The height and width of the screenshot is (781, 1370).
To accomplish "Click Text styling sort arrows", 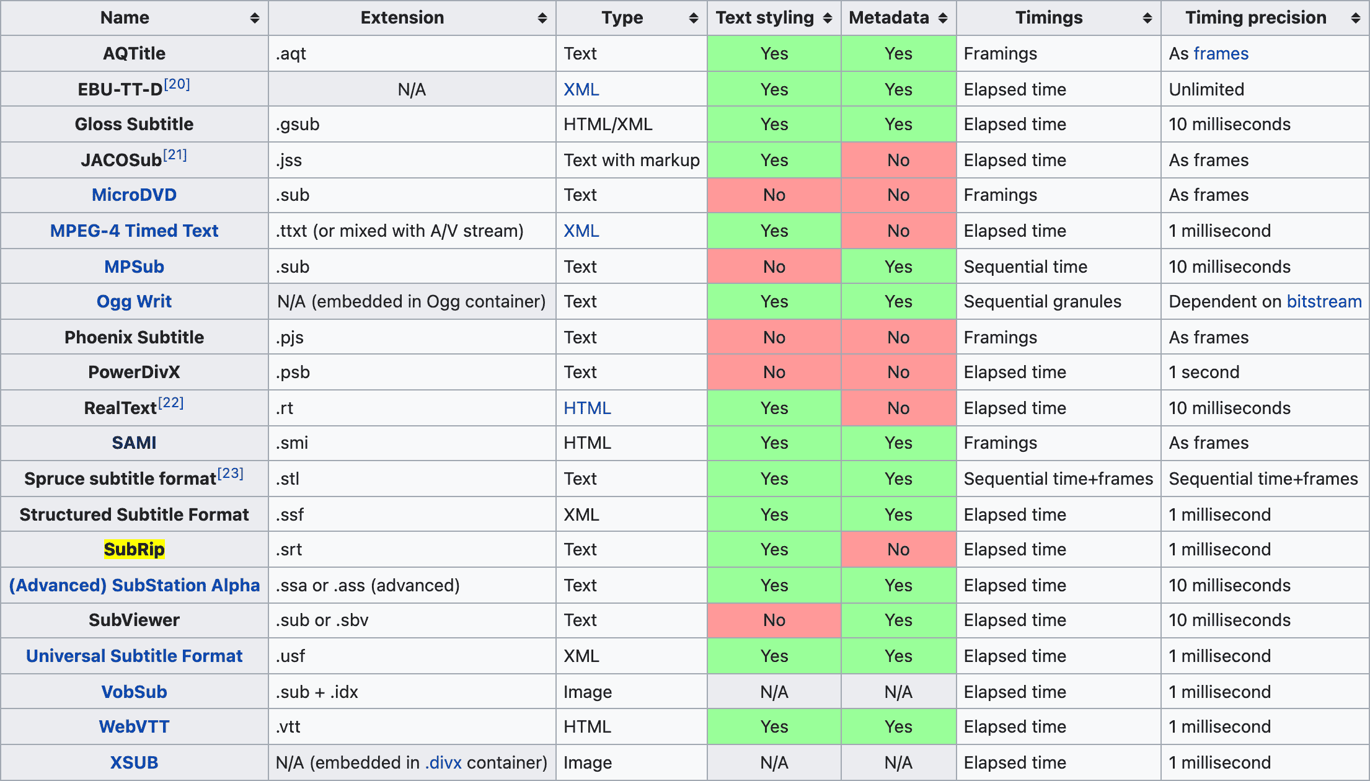I will (x=827, y=18).
